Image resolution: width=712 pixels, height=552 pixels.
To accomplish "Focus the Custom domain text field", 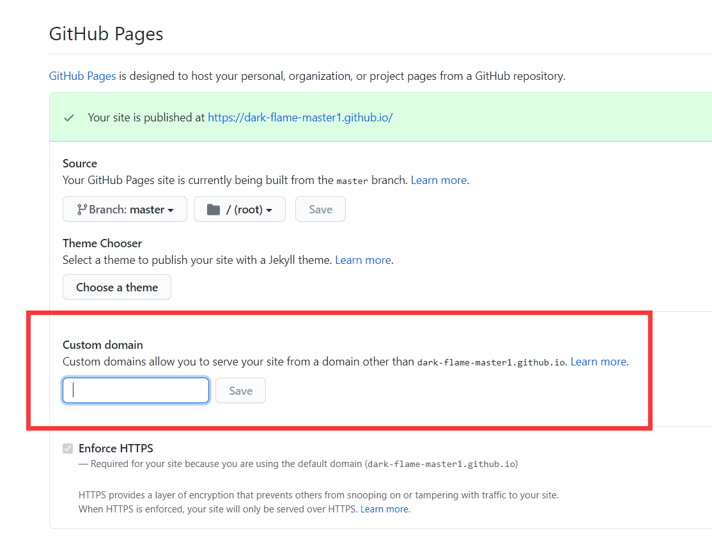I will (x=135, y=390).
